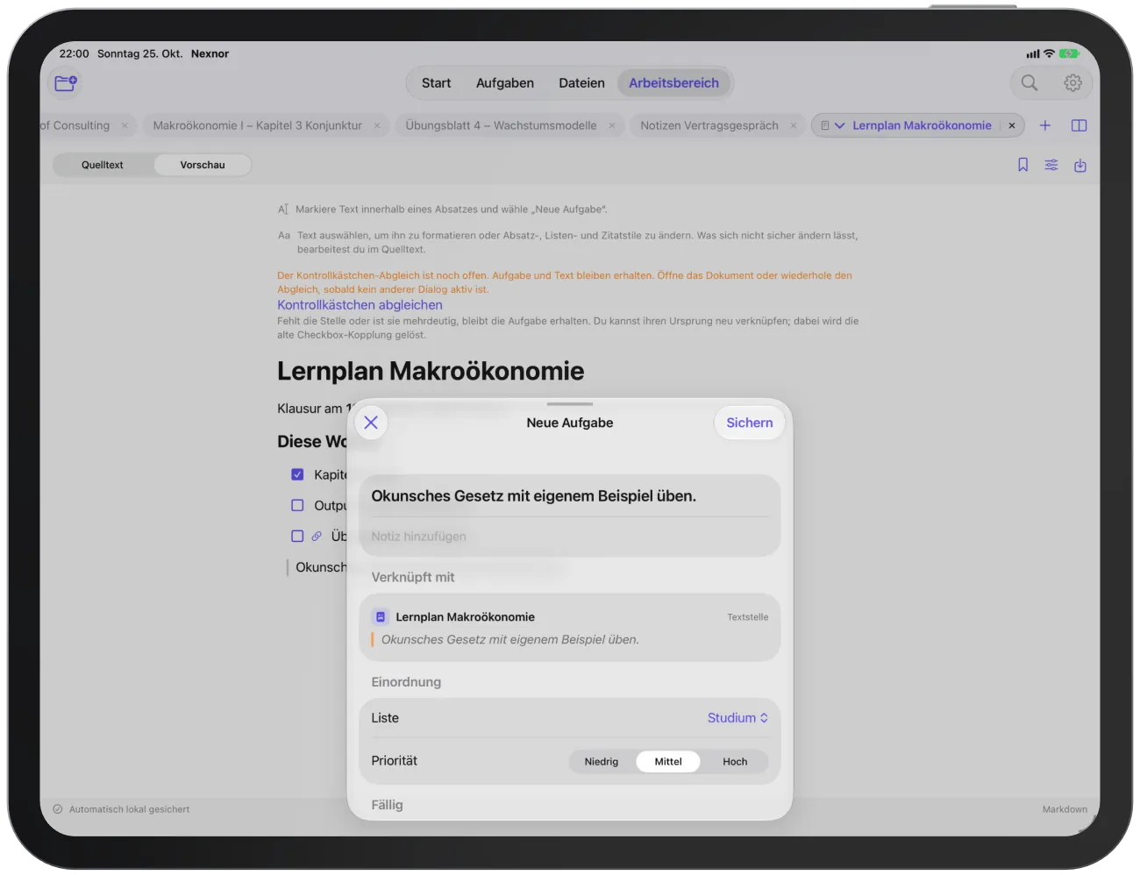Click the Markdown status label

(1065, 809)
